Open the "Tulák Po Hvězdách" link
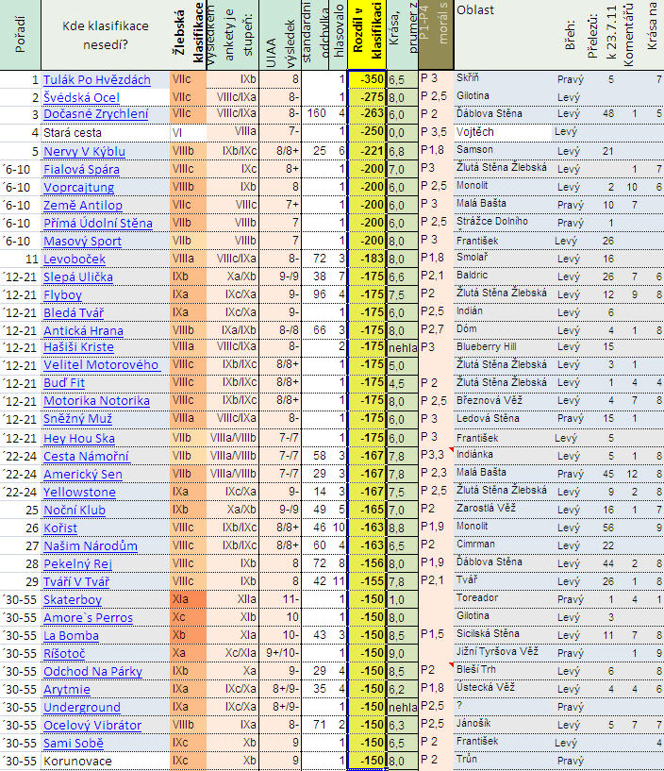 tap(97, 80)
